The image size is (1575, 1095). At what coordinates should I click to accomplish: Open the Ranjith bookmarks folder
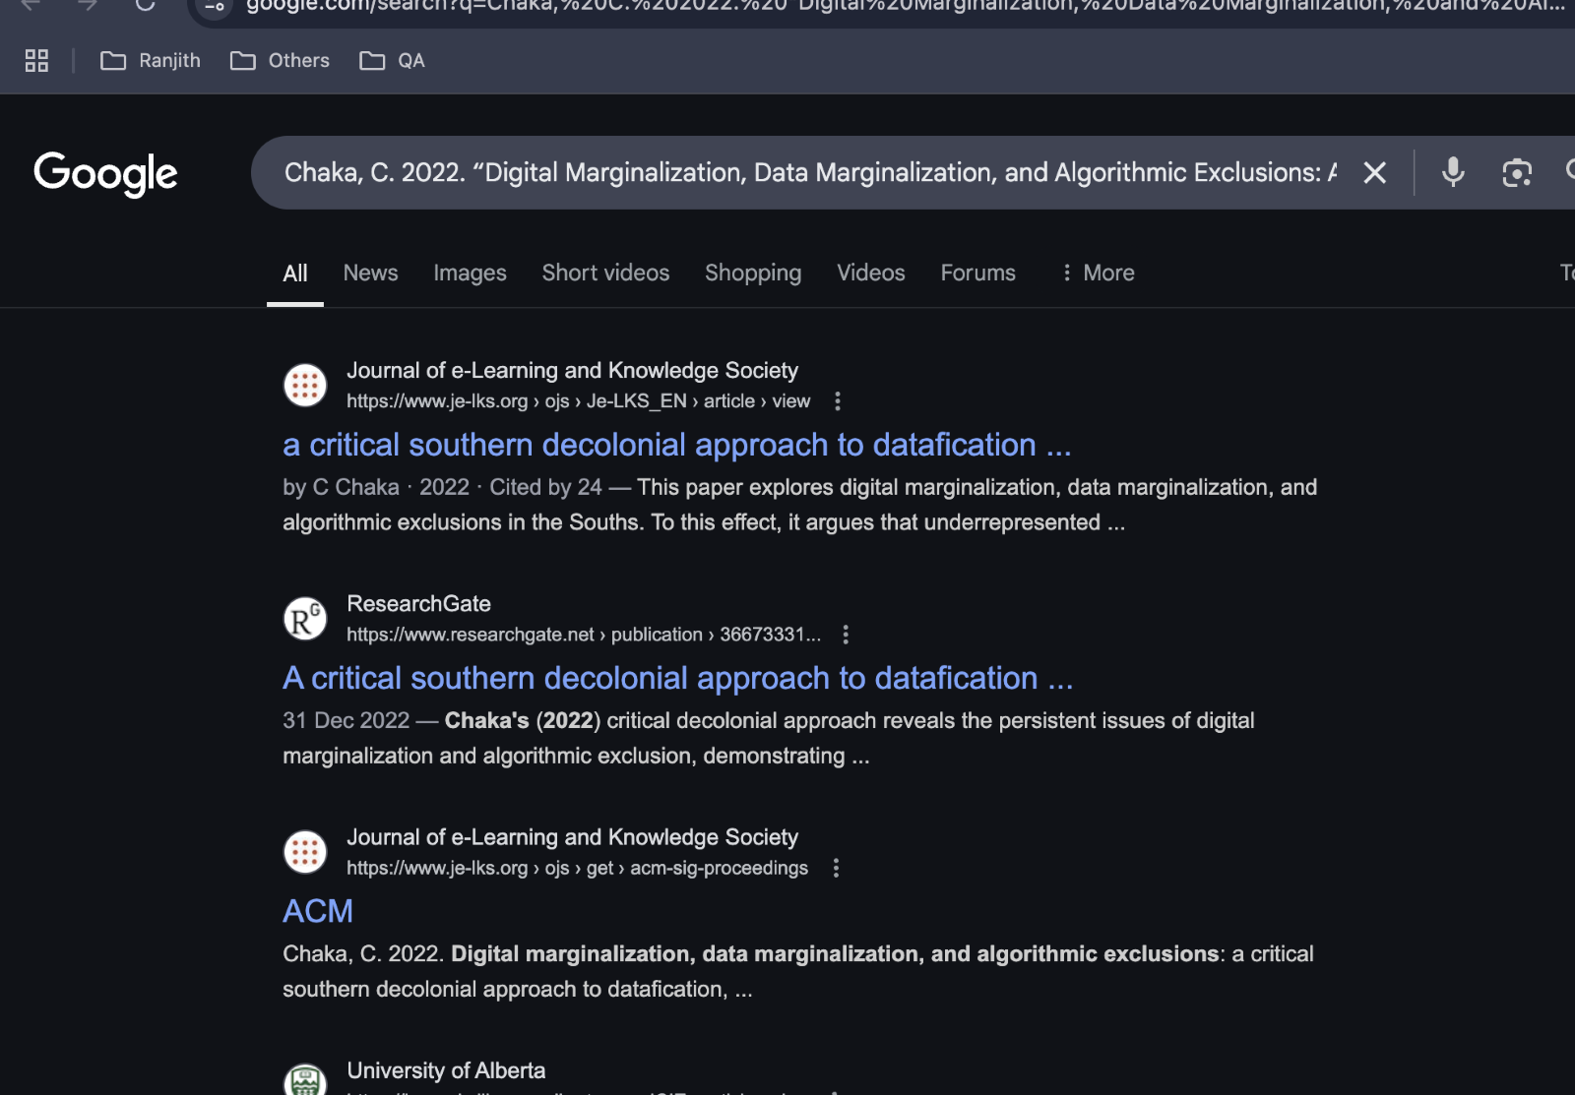pyautogui.click(x=151, y=61)
